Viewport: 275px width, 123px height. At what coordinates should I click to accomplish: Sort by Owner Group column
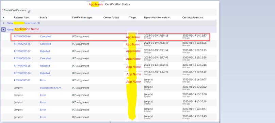pos(111,18)
